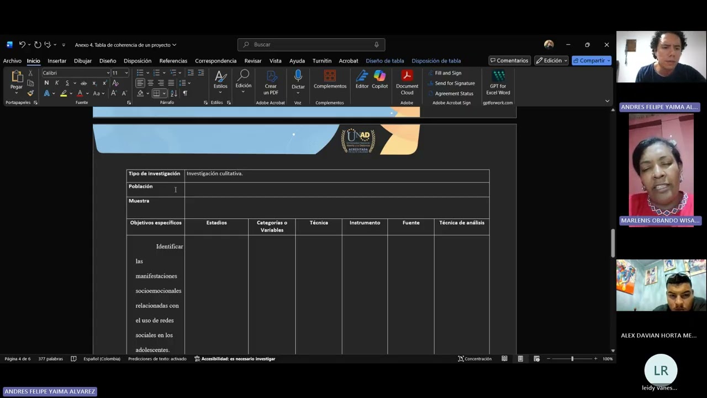The width and height of the screenshot is (707, 398).
Task: Open the font size dropdown
Action: [126, 73]
